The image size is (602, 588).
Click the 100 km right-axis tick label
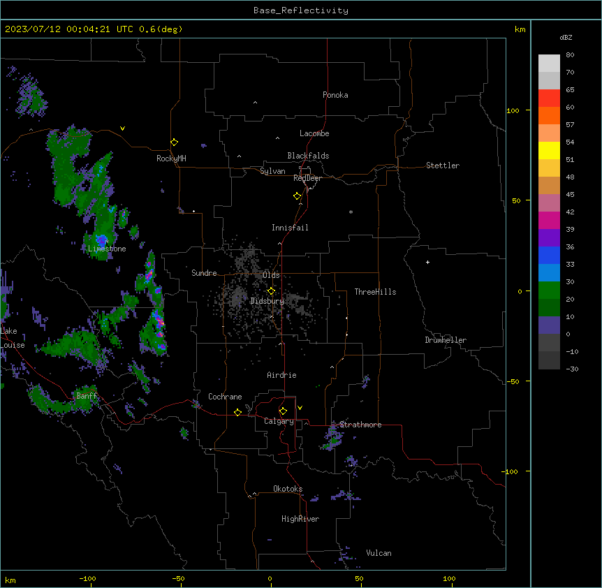513,110
